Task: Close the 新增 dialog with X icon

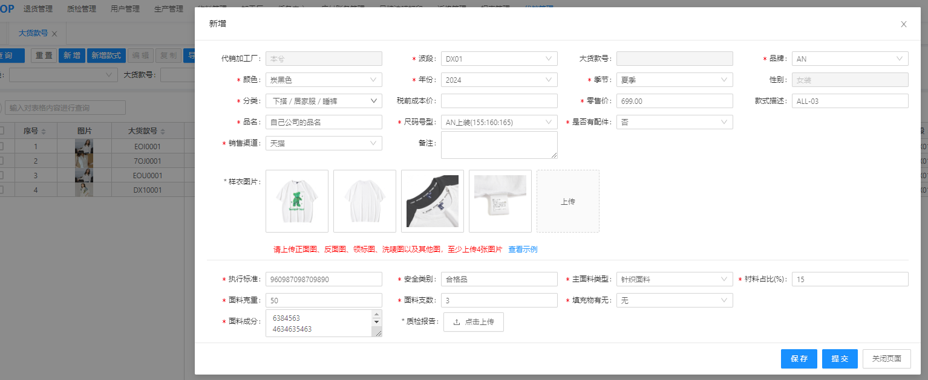Action: (x=903, y=24)
